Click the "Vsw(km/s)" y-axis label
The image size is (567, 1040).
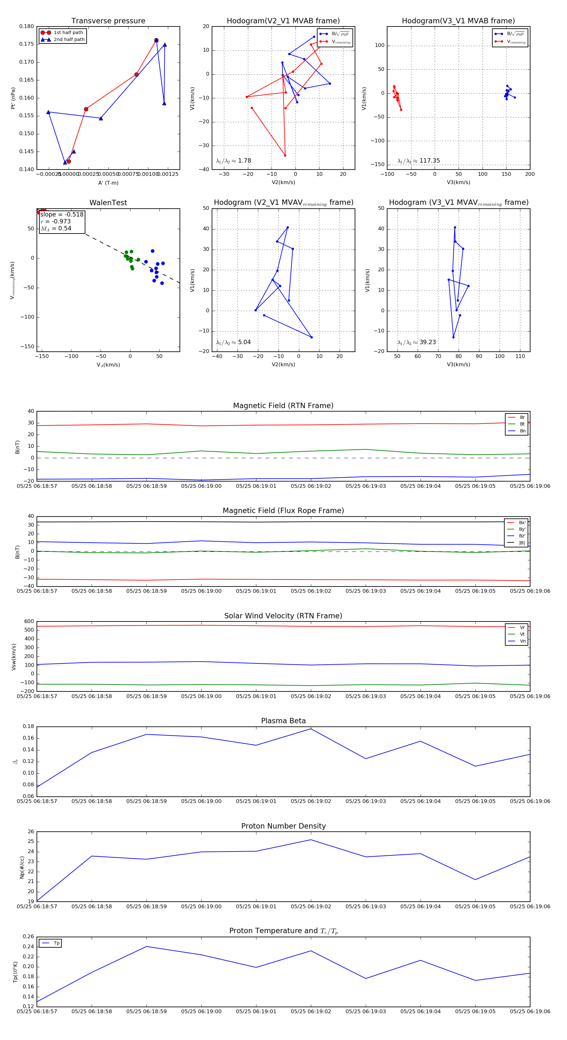click(14, 657)
